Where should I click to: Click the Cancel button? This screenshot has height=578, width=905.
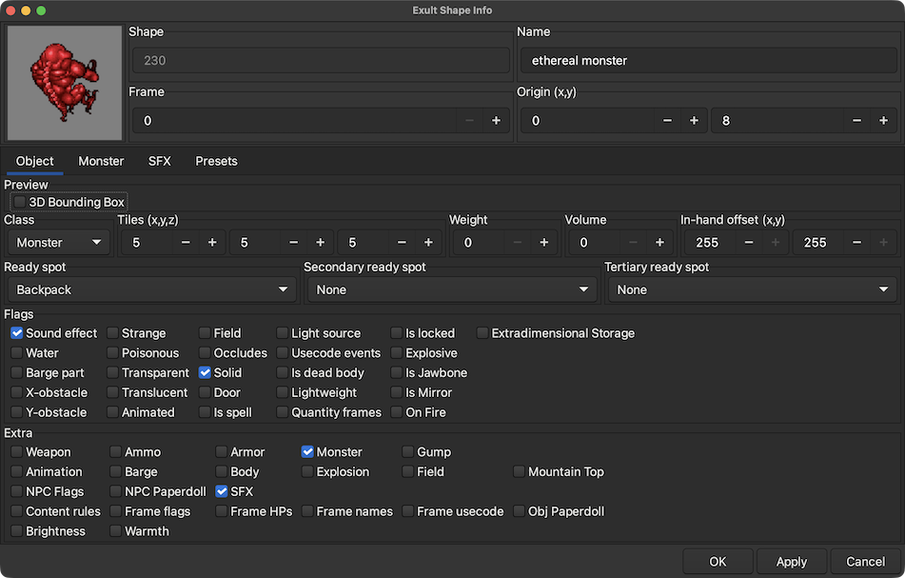(x=864, y=562)
